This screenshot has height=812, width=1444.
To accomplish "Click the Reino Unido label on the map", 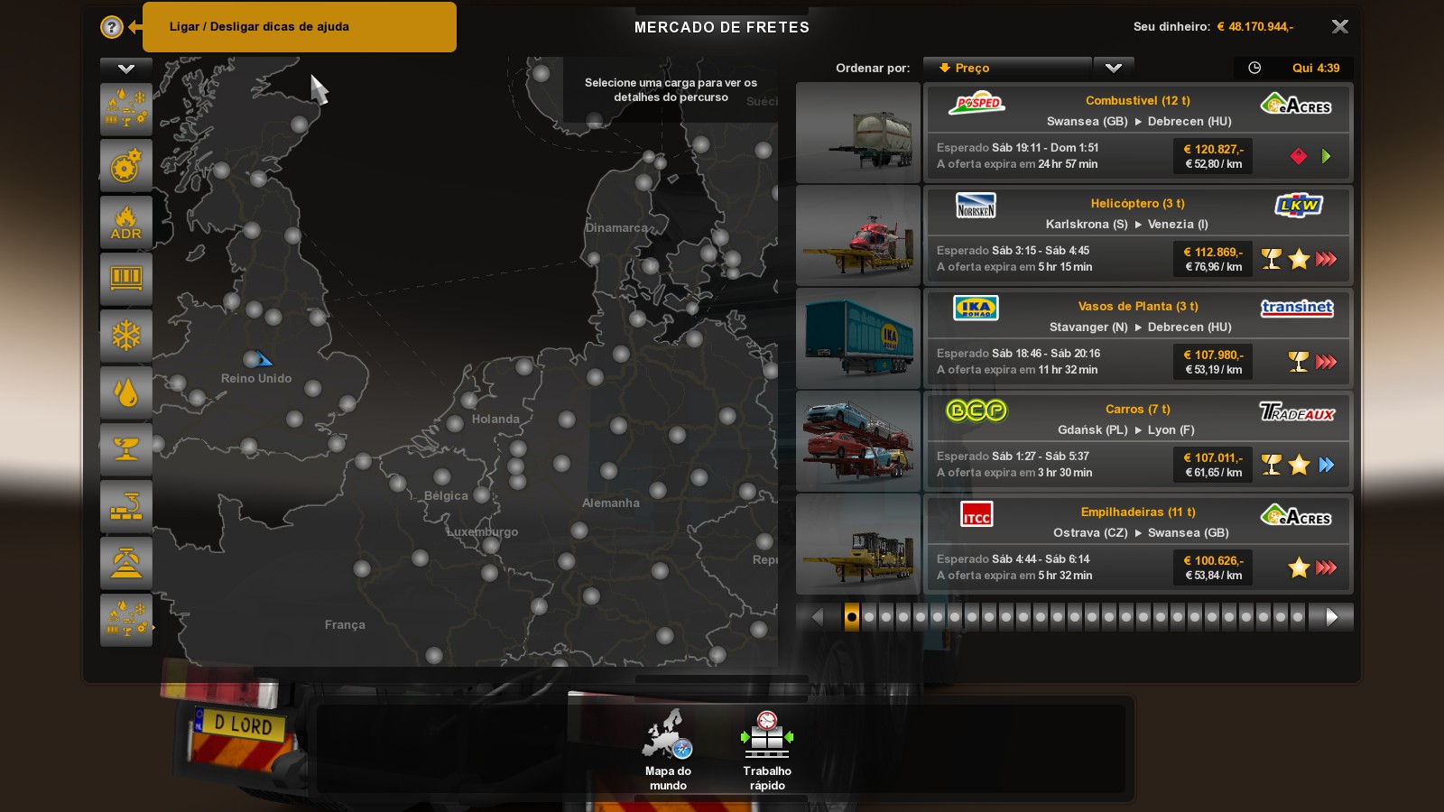I will (256, 379).
